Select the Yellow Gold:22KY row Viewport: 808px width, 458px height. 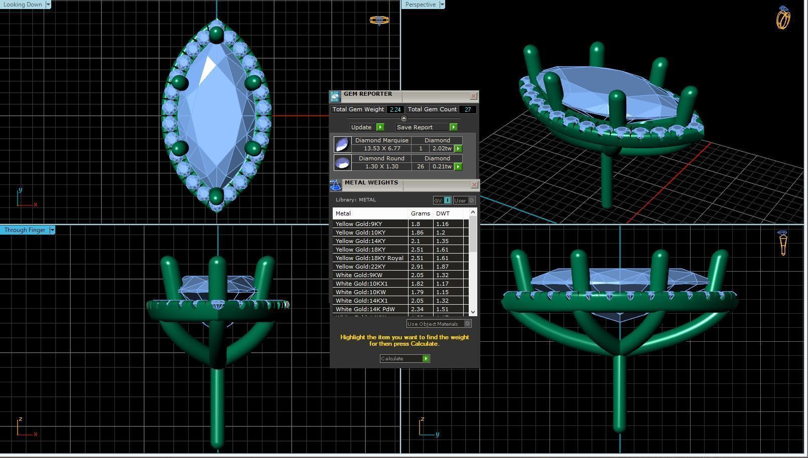[400, 267]
